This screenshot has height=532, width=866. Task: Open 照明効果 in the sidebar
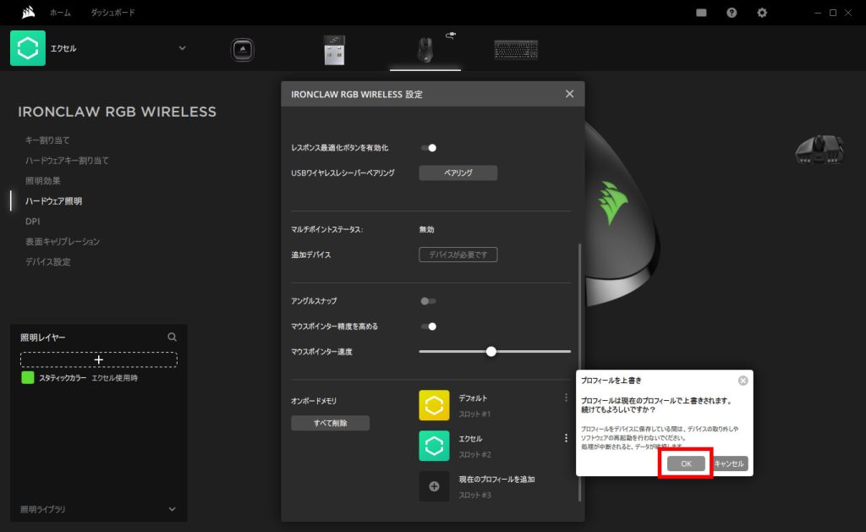point(43,181)
